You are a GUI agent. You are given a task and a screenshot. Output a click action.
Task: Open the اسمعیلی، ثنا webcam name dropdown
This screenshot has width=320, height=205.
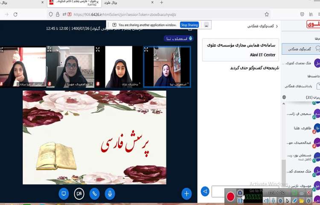coord(178,84)
